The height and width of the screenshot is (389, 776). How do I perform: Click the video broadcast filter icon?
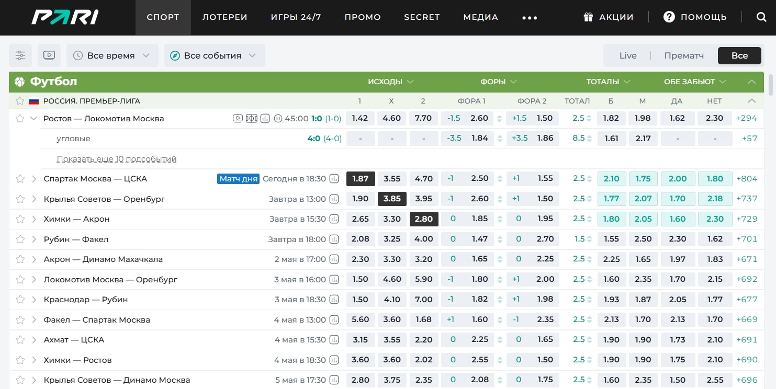[x=49, y=55]
